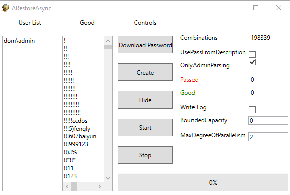Click the Stop button
290x195 pixels.
145,155
